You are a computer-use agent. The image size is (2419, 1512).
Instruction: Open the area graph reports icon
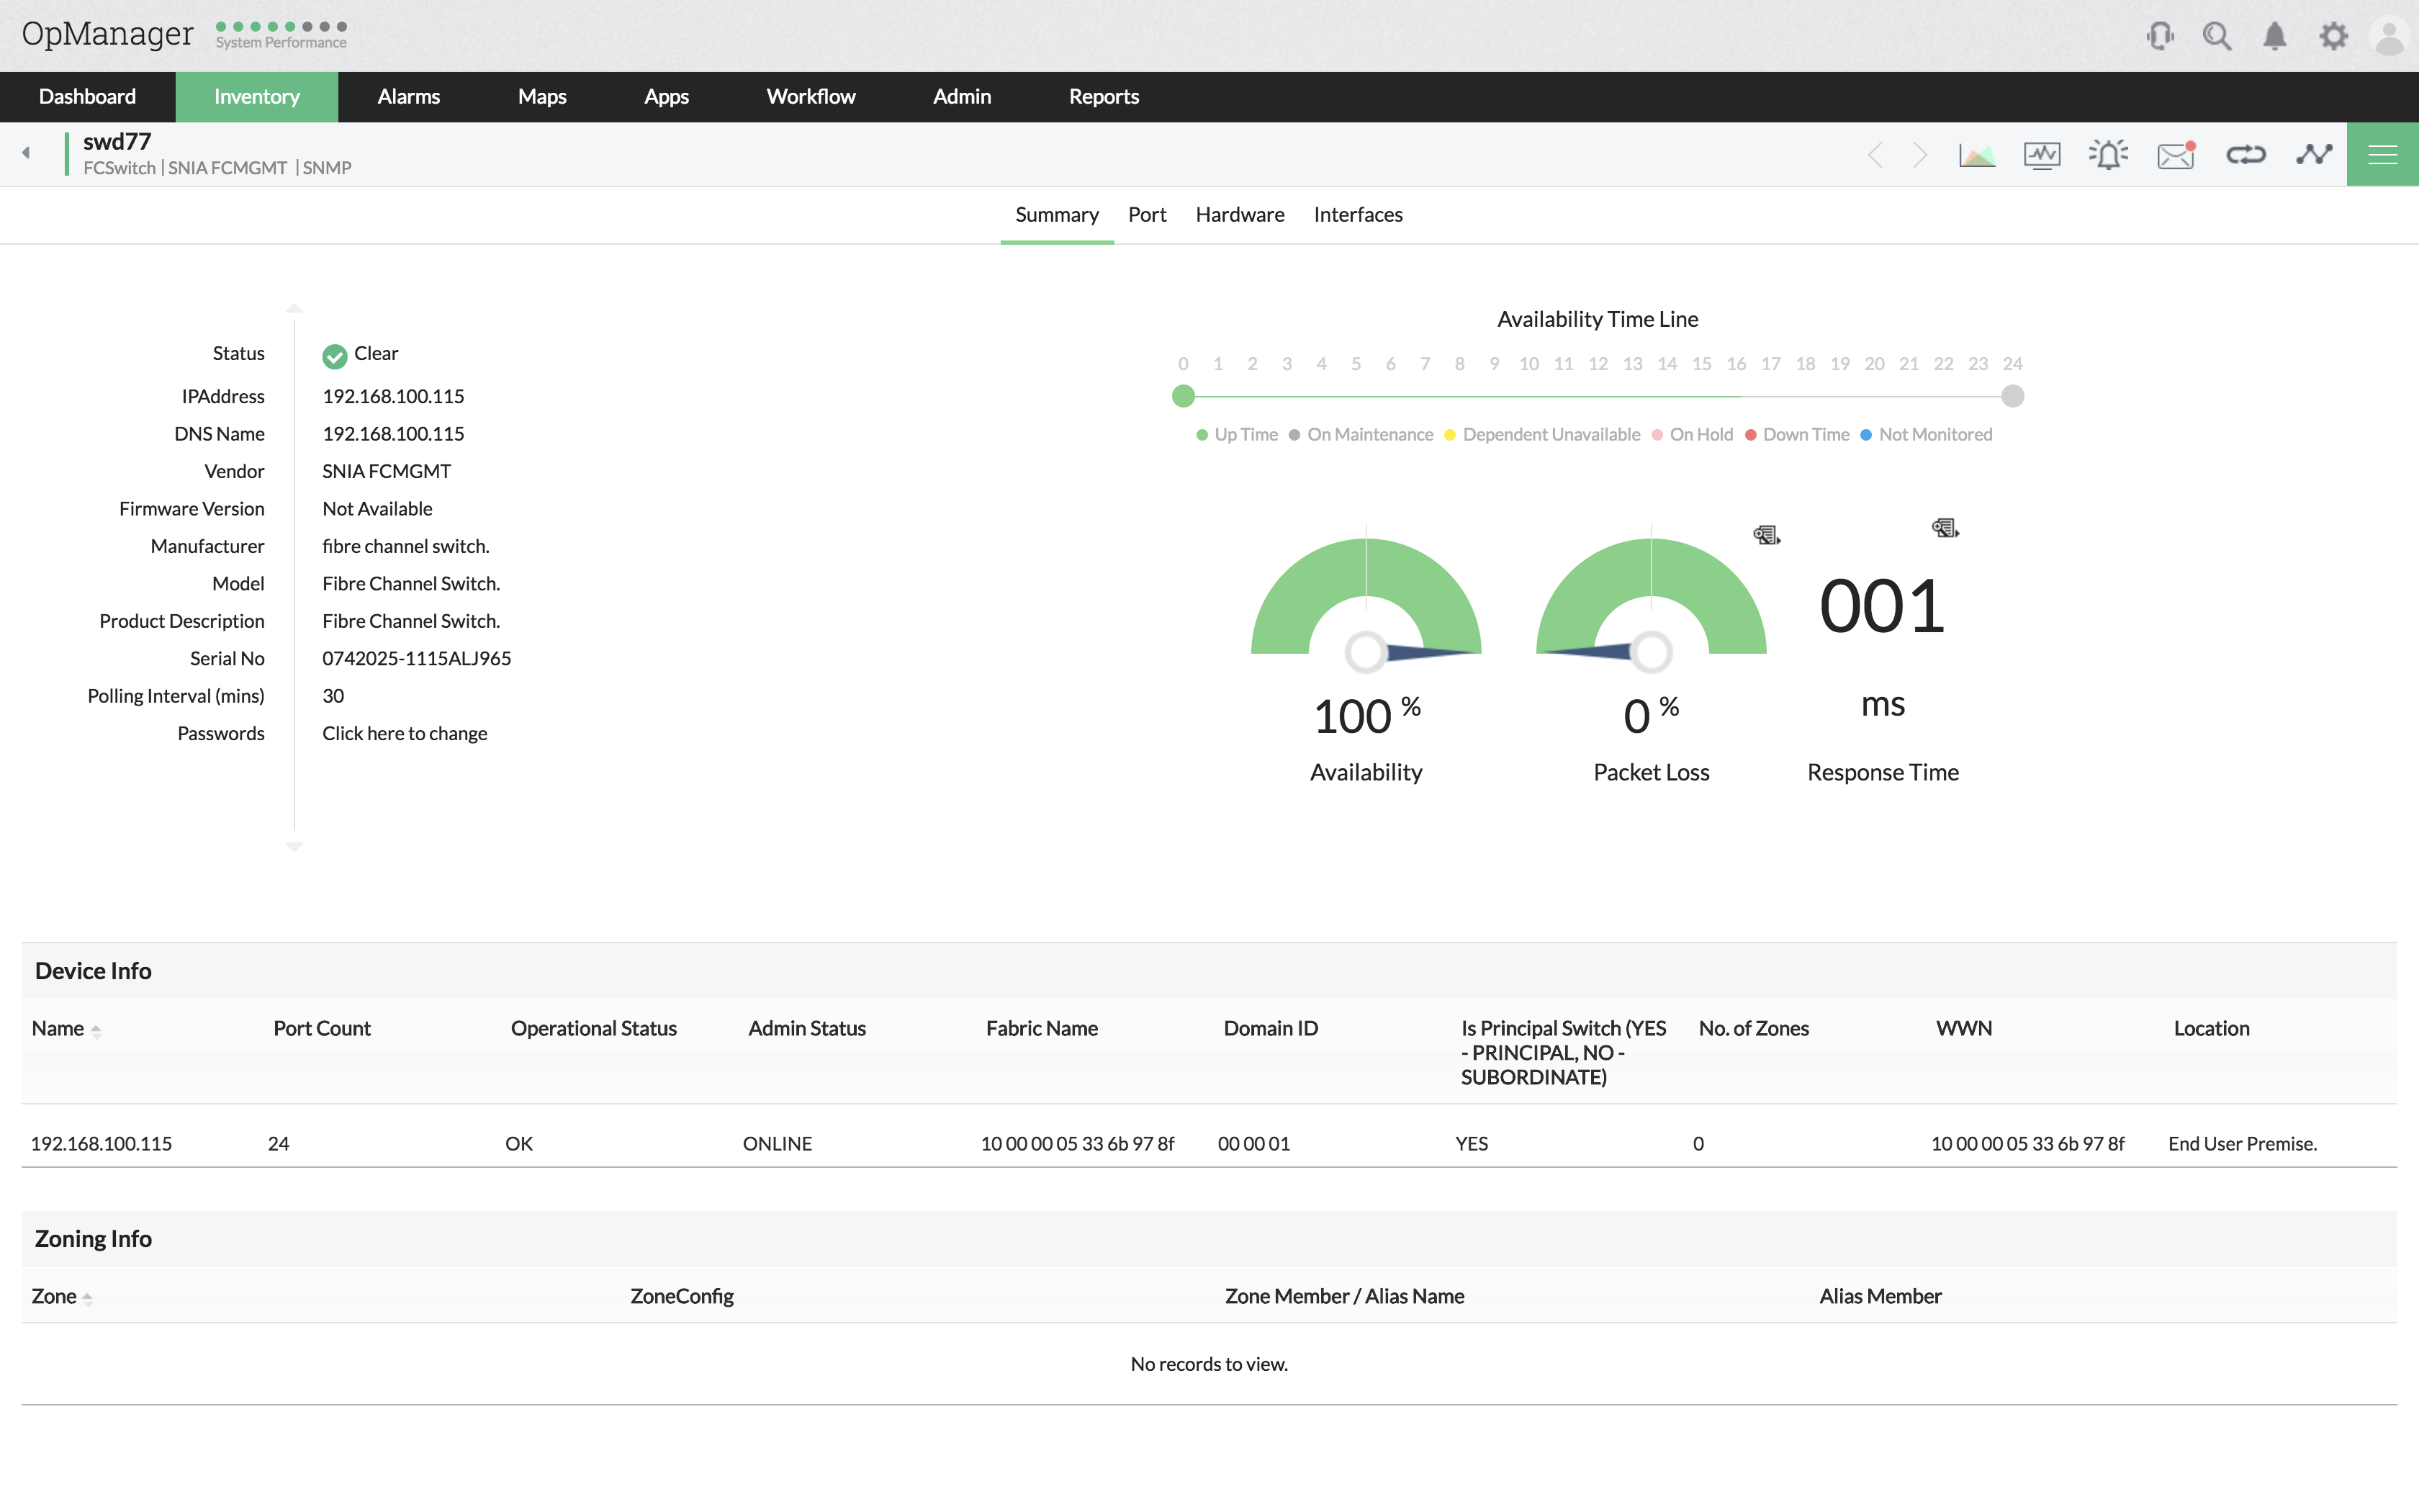click(x=1976, y=155)
